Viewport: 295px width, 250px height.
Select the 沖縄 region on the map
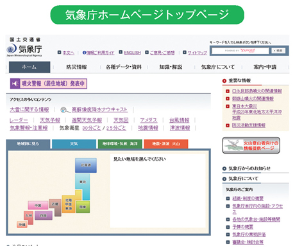(22, 224)
